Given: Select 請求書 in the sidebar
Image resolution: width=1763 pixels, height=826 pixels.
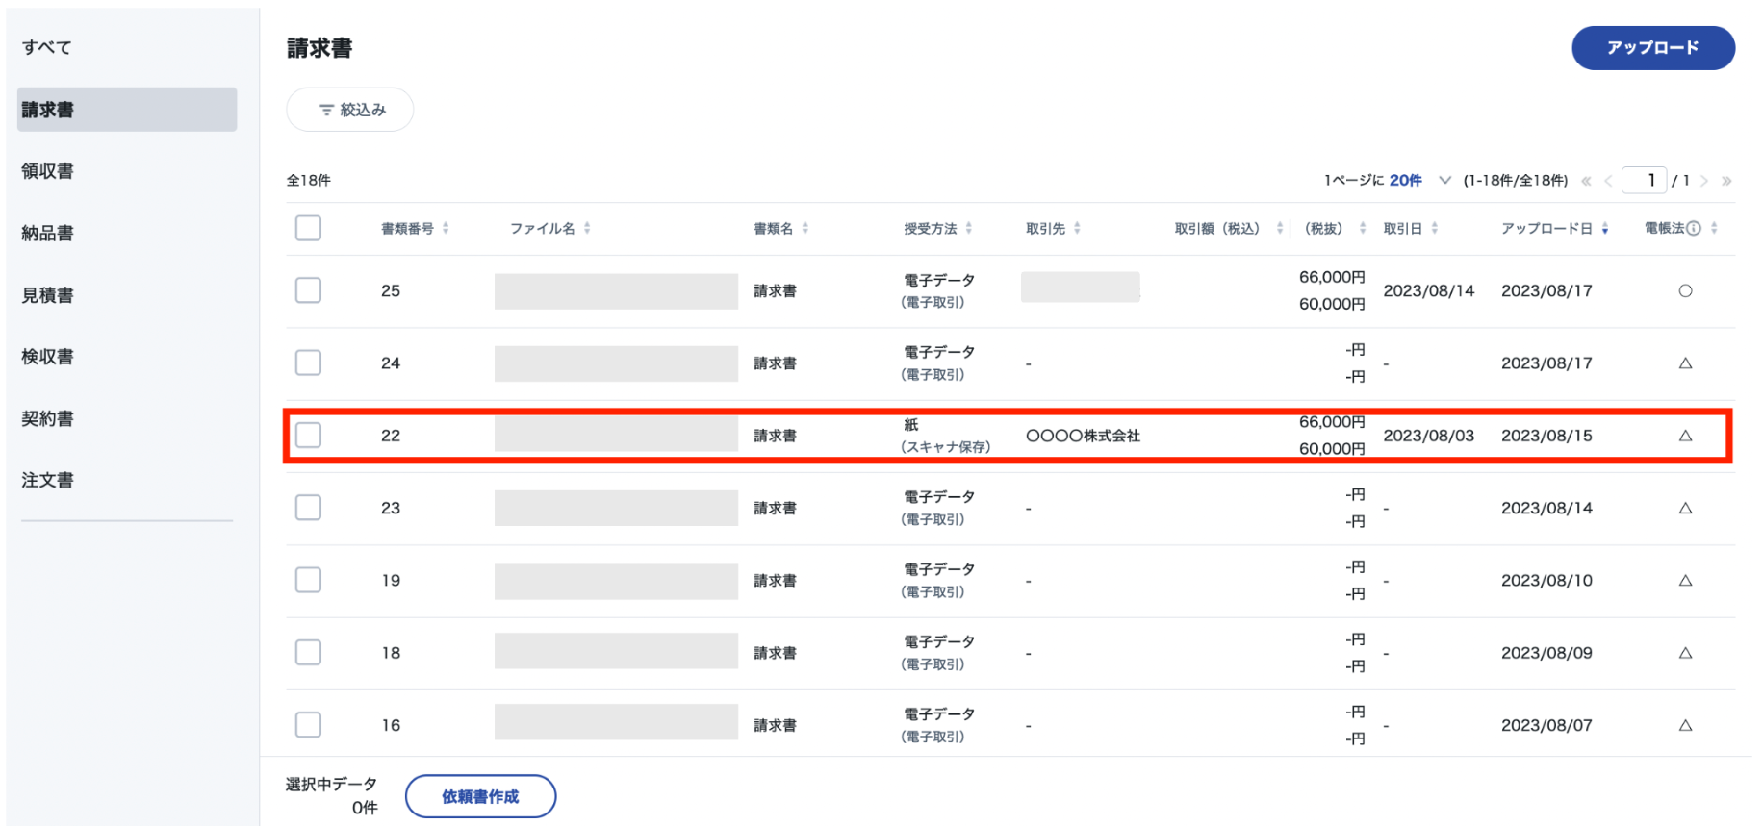Looking at the screenshot, I should pyautogui.click(x=127, y=110).
